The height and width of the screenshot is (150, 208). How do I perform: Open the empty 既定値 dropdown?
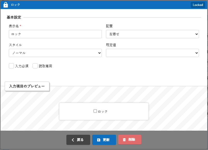pos(152,53)
